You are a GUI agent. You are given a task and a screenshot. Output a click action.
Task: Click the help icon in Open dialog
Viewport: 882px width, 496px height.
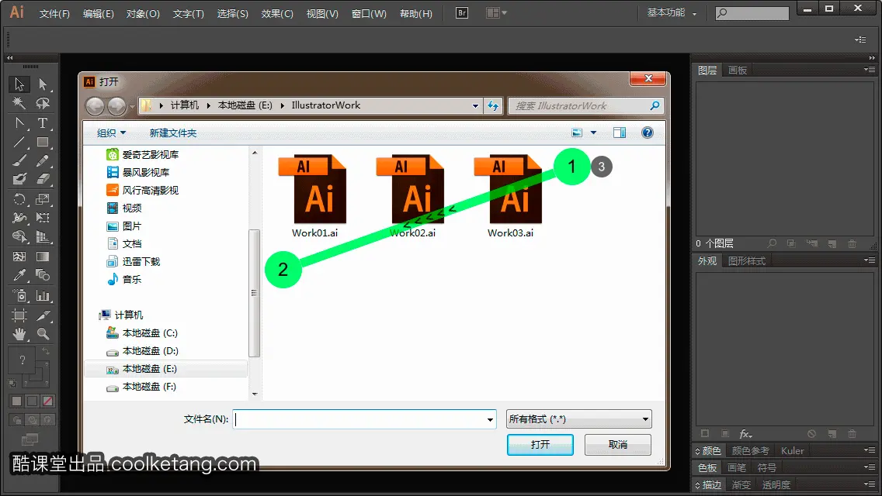click(648, 133)
